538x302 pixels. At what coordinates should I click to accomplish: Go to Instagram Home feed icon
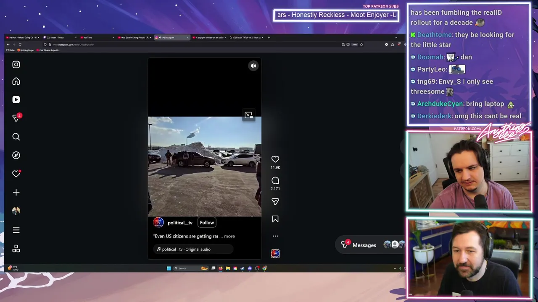(x=16, y=81)
